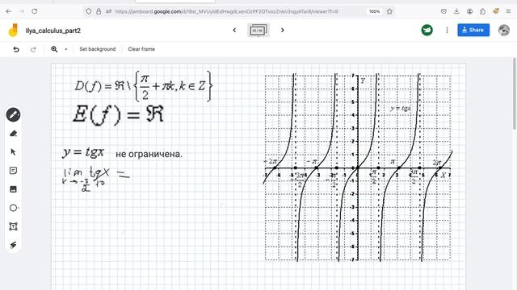The image size is (517, 290).
Task: Undo the last action
Action: click(16, 49)
